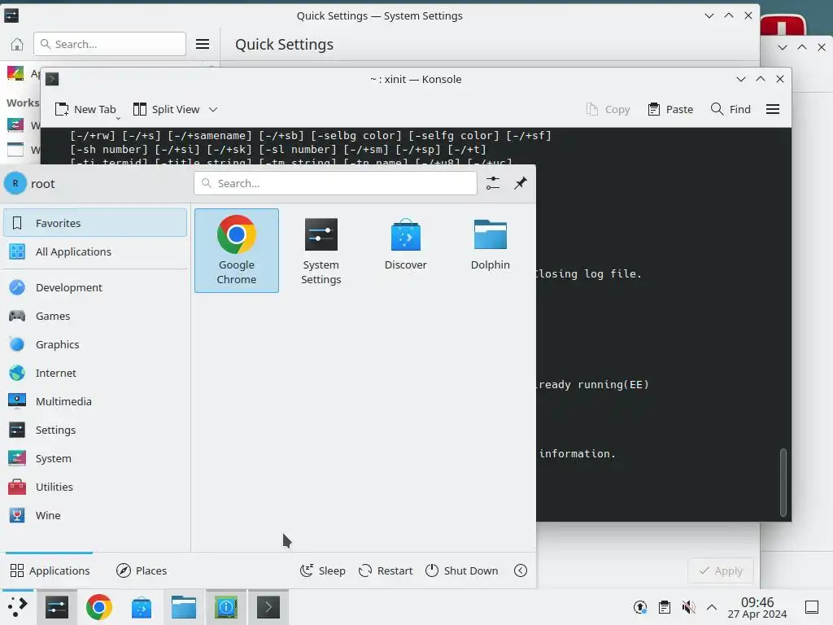The image size is (833, 625).
Task: Click the Konsole window title icon
Action: [52, 79]
